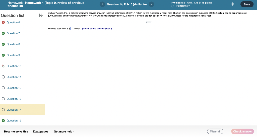The height and width of the screenshot is (138, 257).
Task: Open Question 6 link
Action: [13, 22]
